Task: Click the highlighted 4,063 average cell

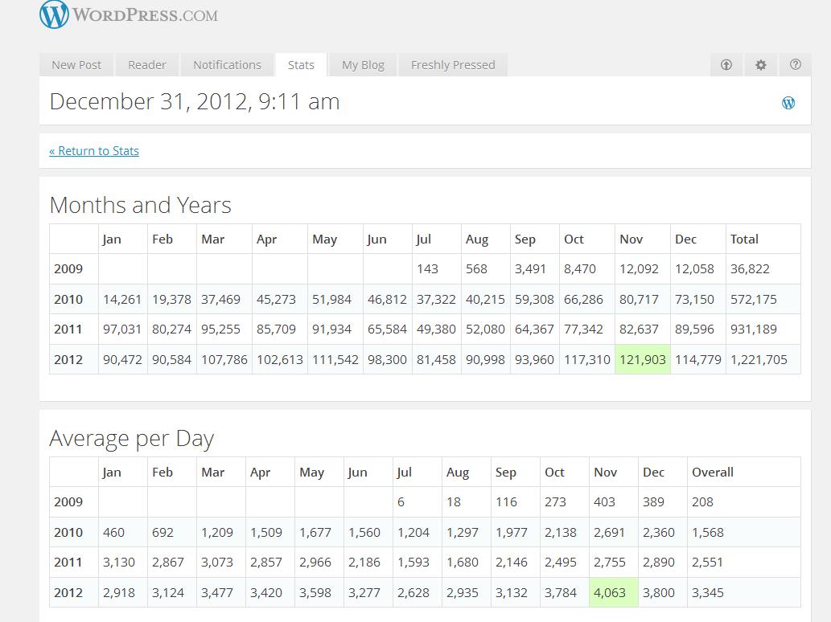Action: (614, 593)
